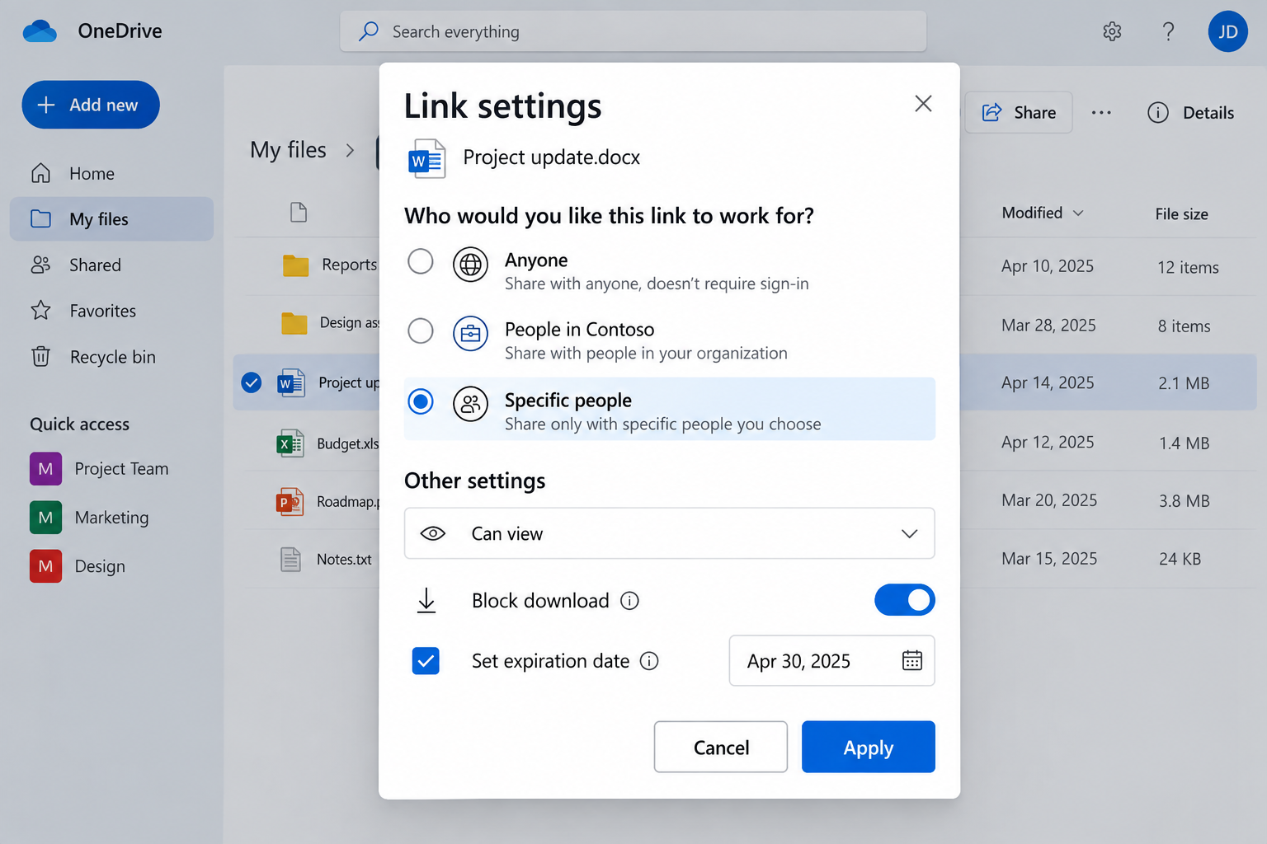Click Modified column sort arrow
This screenshot has height=844, width=1267.
tap(1078, 213)
